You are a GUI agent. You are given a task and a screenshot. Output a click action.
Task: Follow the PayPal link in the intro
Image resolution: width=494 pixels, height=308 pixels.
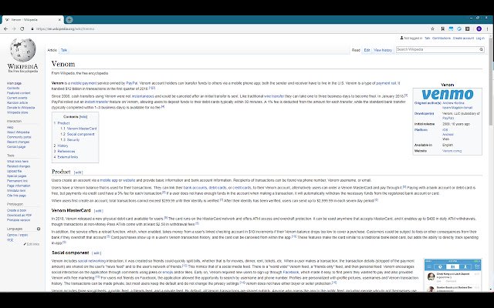click(132, 83)
